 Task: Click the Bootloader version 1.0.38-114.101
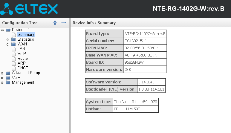click(x=151, y=89)
